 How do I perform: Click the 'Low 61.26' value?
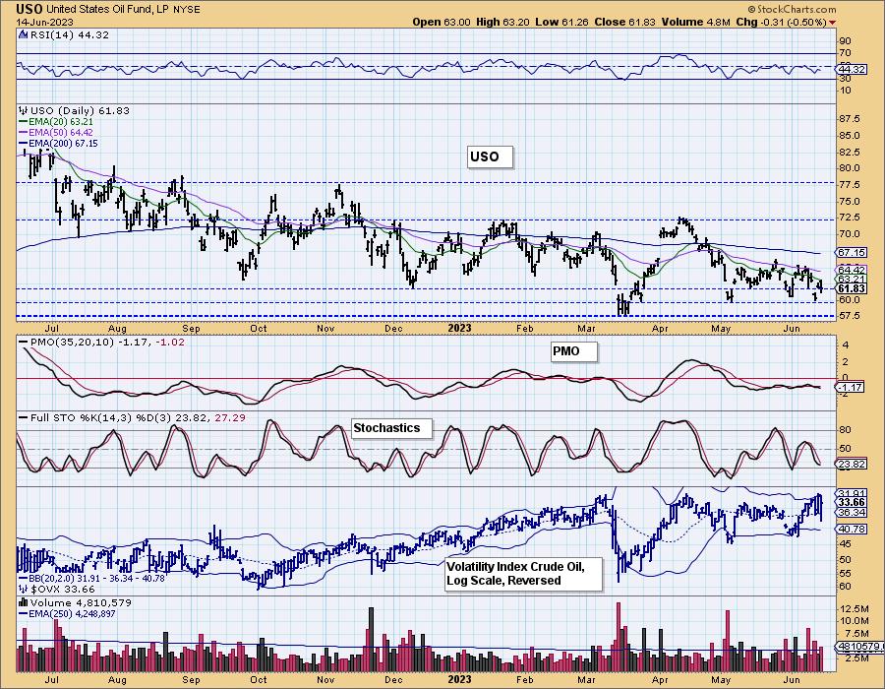point(561,22)
